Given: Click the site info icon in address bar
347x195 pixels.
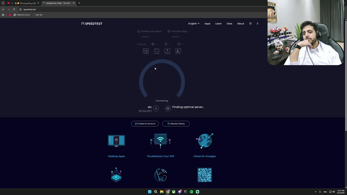Looking at the screenshot, I should [20, 9].
